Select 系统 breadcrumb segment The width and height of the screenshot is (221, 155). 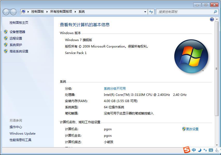click(x=82, y=12)
